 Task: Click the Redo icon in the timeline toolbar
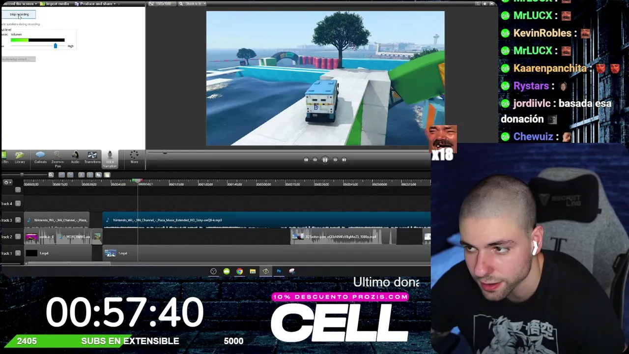click(70, 175)
